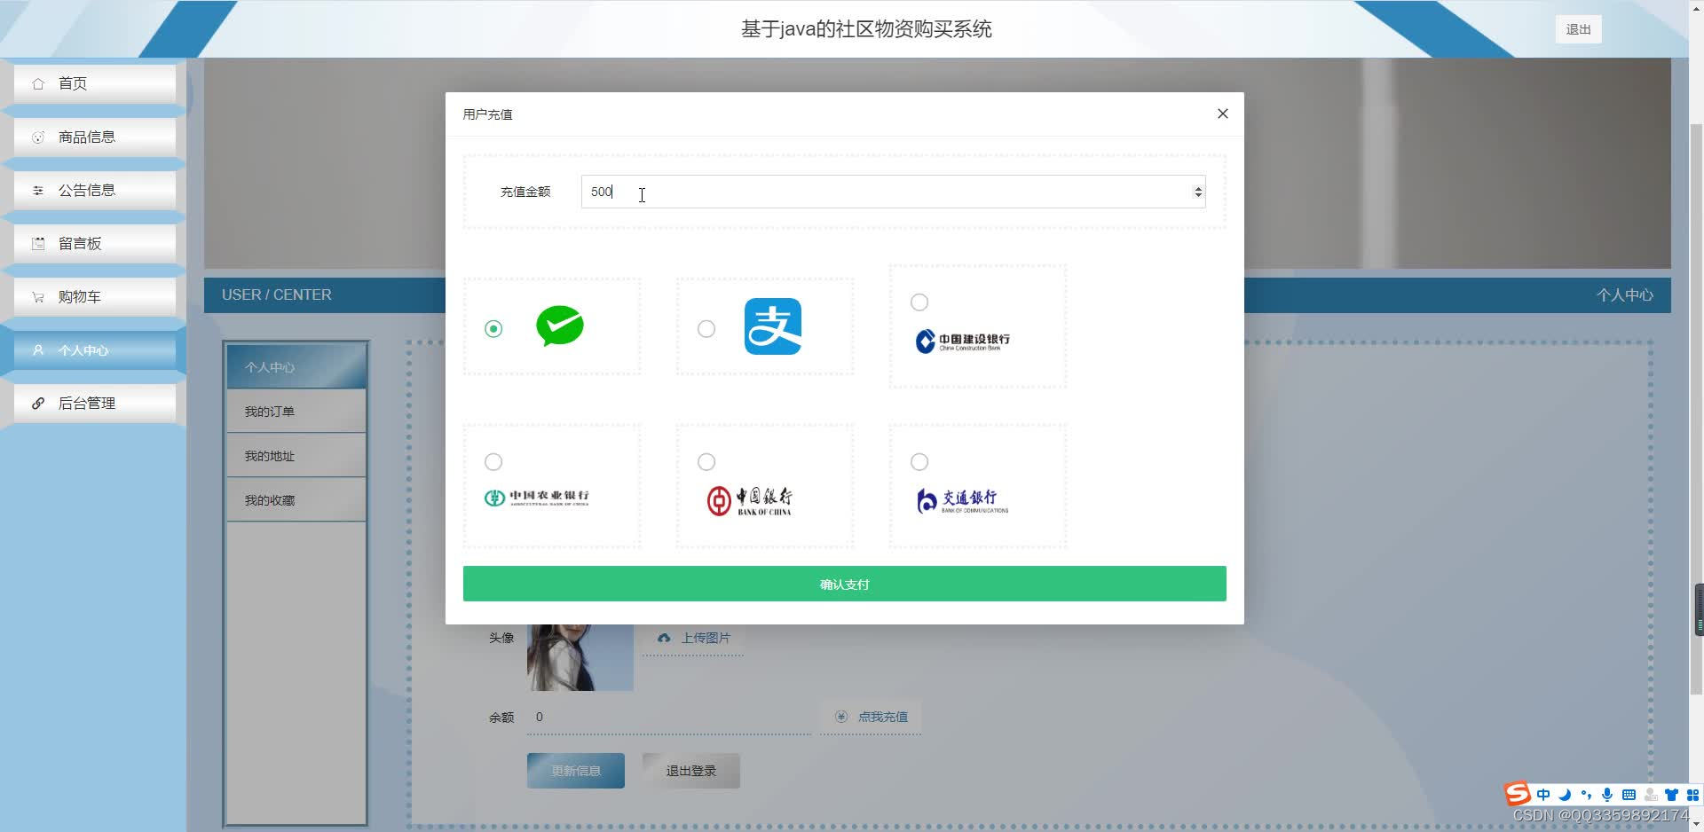Select the Alipay radio button

click(x=706, y=329)
